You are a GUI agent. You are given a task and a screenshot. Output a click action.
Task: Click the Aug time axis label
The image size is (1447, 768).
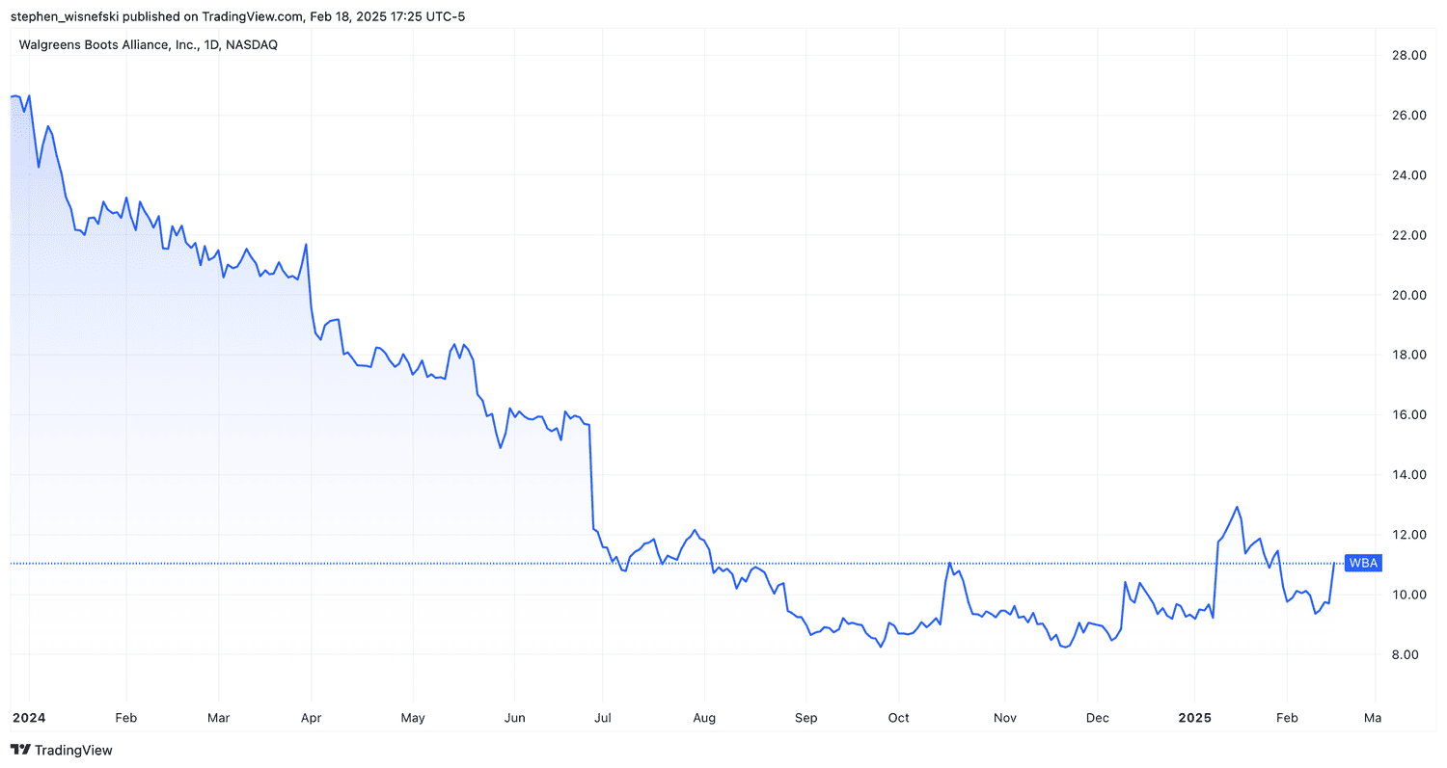704,718
